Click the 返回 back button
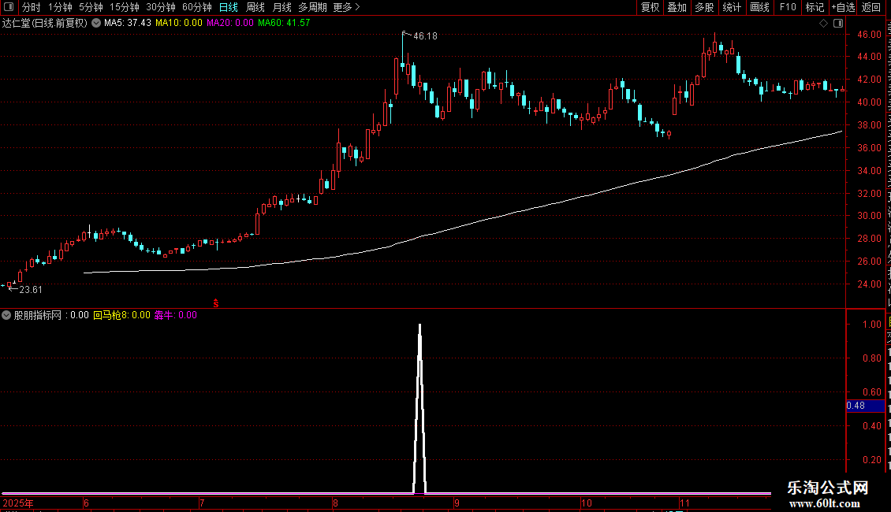The height and width of the screenshot is (512, 891). pyautogui.click(x=870, y=7)
